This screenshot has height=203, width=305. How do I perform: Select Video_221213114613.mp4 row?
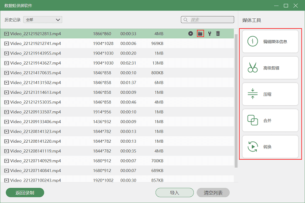[117, 93]
